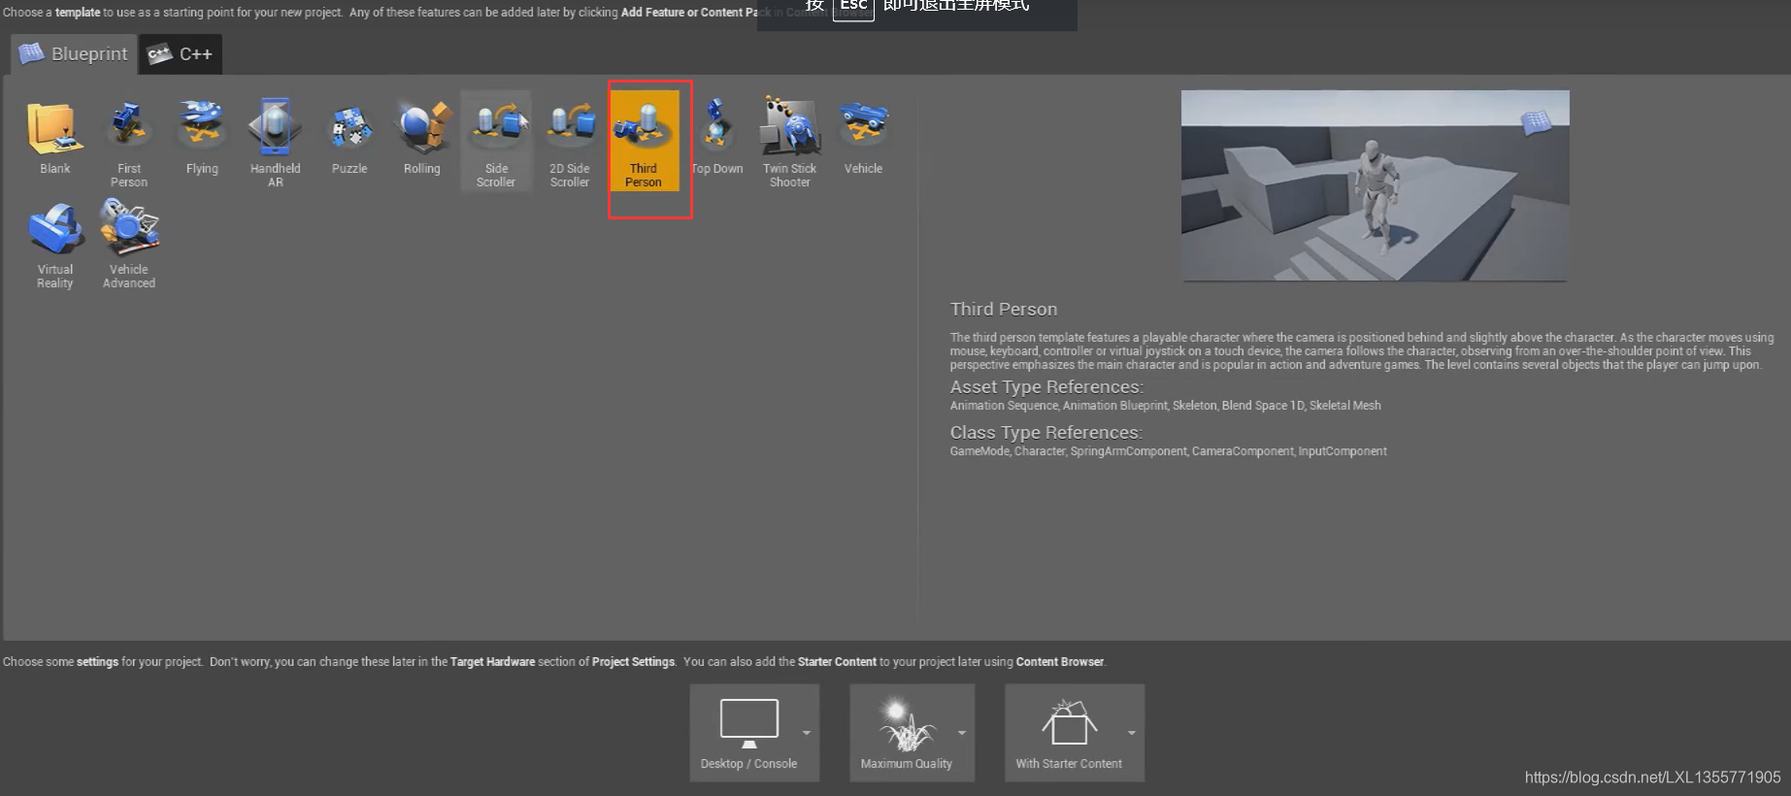Open the With Starter Content dropdown arrow

(1132, 733)
